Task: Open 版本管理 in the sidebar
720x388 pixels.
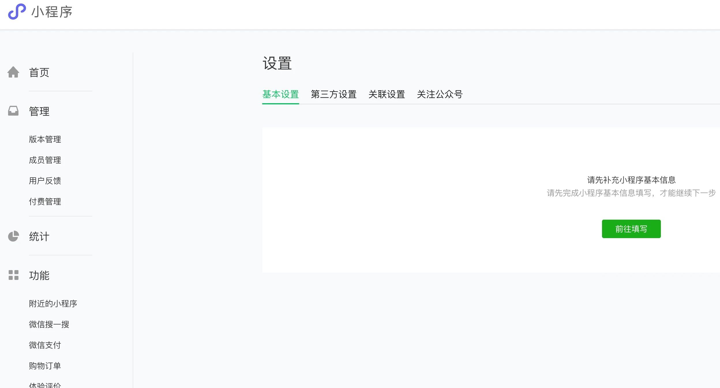Action: (45, 140)
